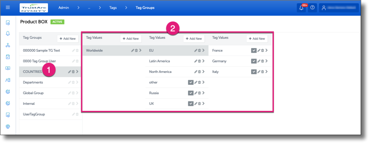Delete the Departments tag group
The width and height of the screenshot is (369, 143).
point(73,82)
